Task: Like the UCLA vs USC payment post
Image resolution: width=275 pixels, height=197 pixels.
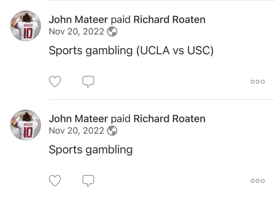Action: point(55,81)
